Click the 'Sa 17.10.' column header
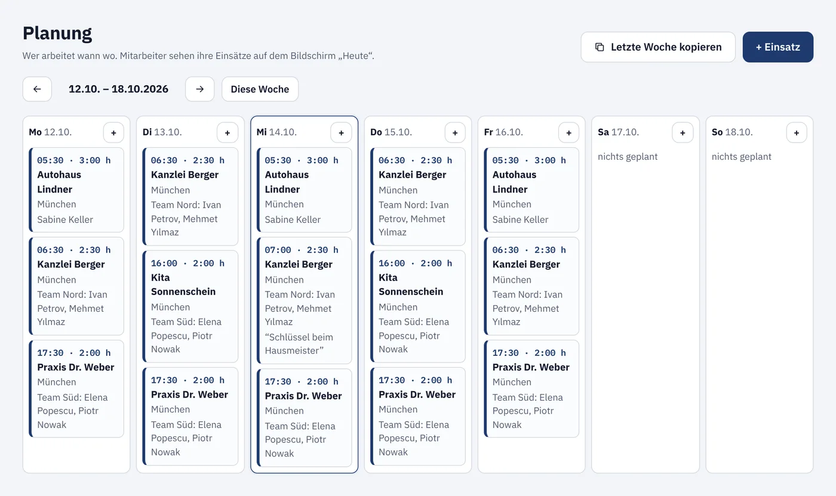 pos(618,132)
